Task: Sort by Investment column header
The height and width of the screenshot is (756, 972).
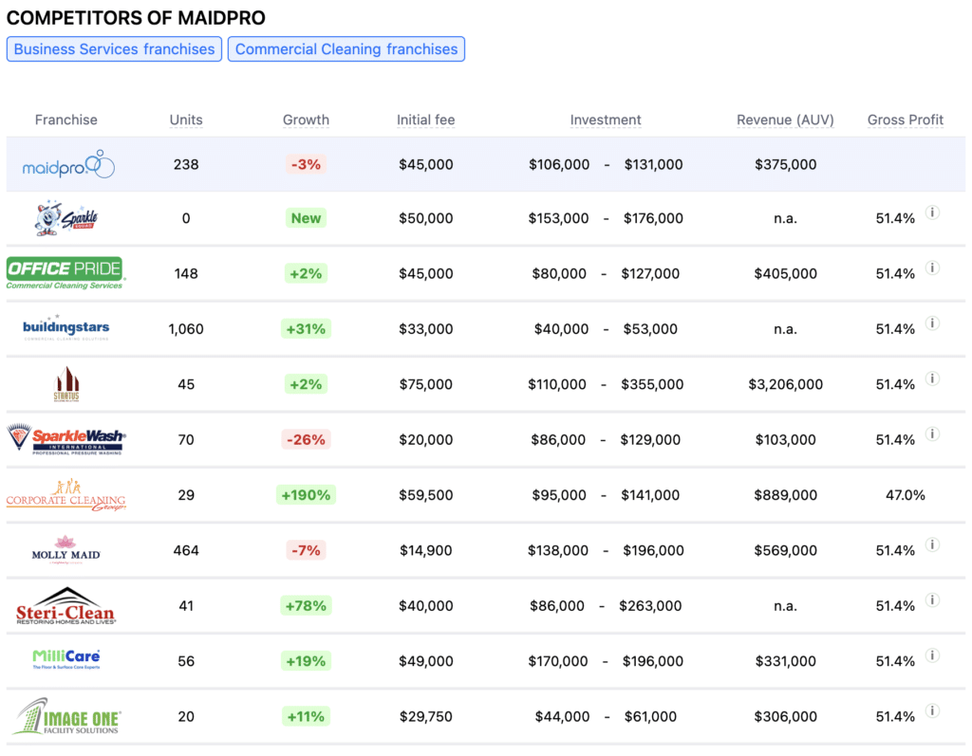Action: coord(606,120)
